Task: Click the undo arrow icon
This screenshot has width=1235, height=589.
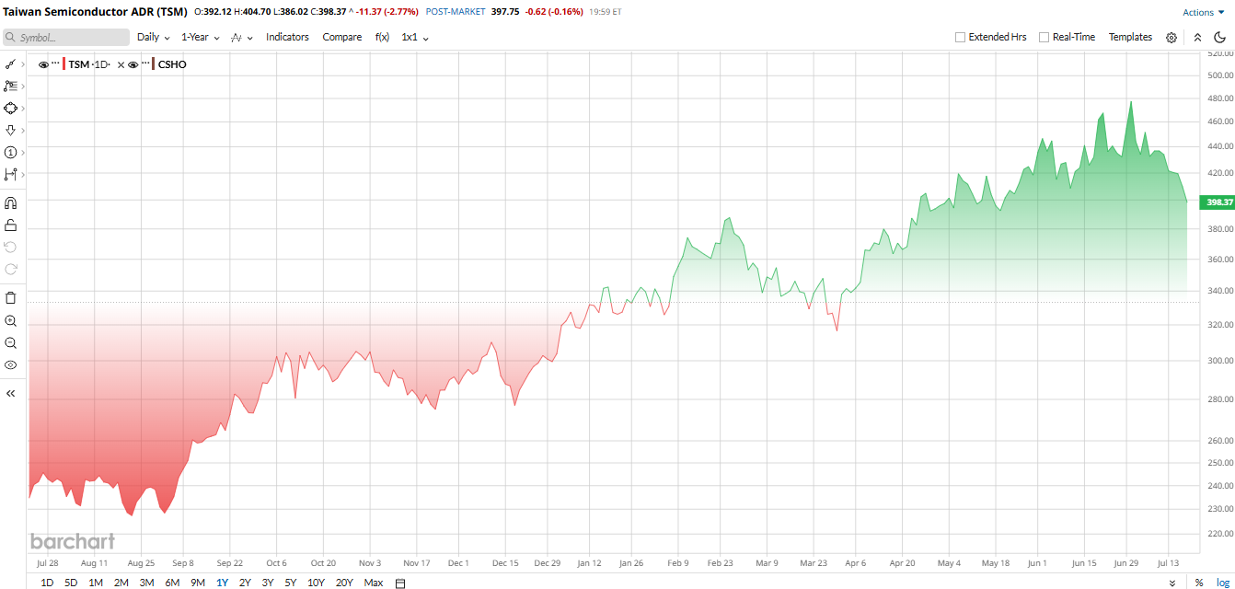Action: point(11,247)
